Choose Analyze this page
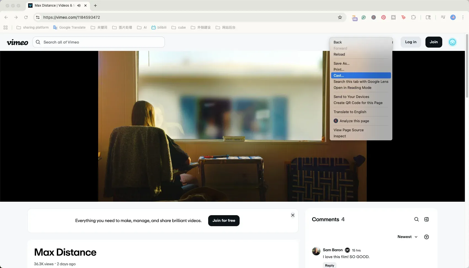This screenshot has width=469, height=268. [361, 121]
